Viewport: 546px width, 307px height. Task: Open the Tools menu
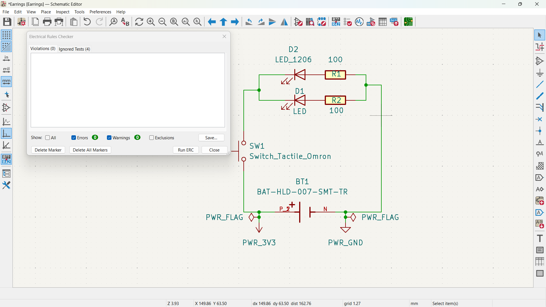tap(79, 12)
